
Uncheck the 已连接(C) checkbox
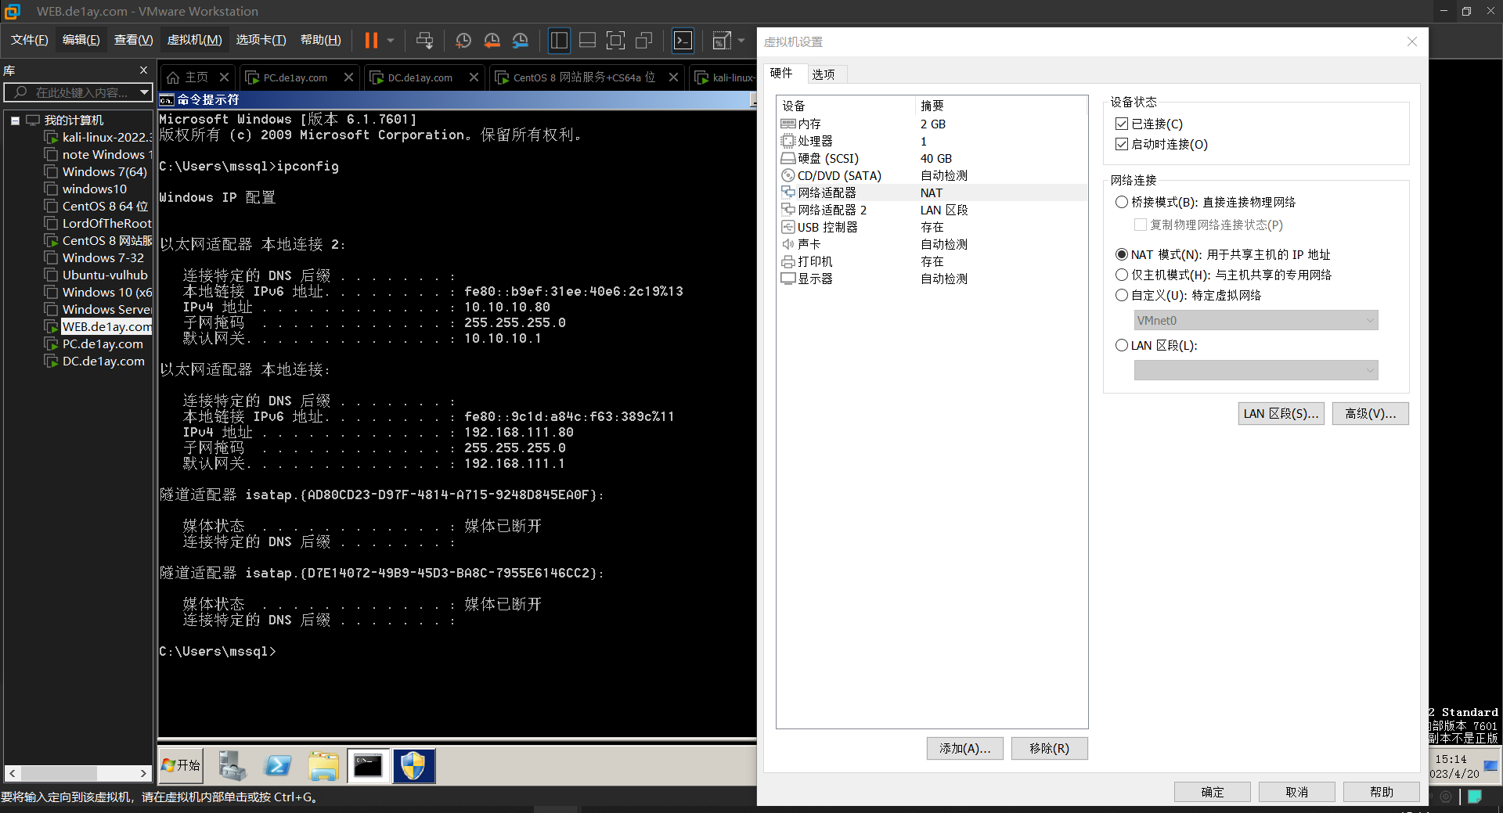(x=1122, y=124)
